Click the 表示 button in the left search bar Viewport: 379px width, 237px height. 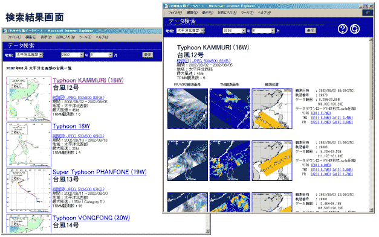tap(147, 55)
